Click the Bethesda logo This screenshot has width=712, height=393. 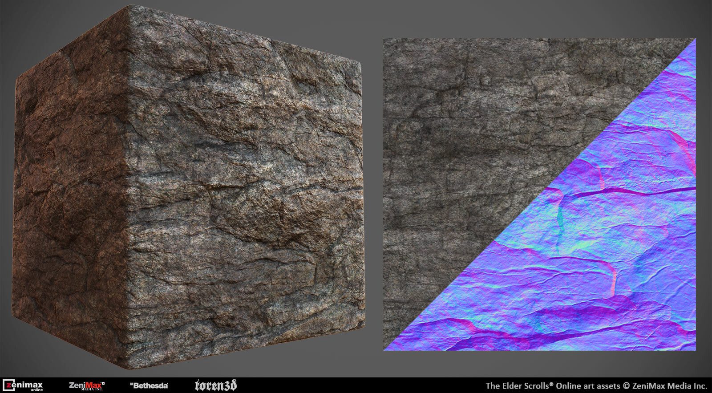[x=149, y=385]
